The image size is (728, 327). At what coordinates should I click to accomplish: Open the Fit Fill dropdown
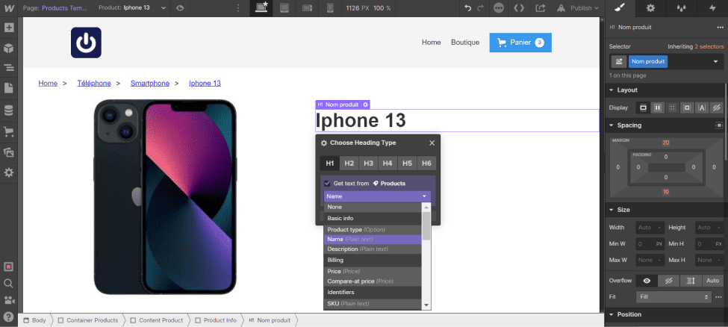[x=673, y=296]
